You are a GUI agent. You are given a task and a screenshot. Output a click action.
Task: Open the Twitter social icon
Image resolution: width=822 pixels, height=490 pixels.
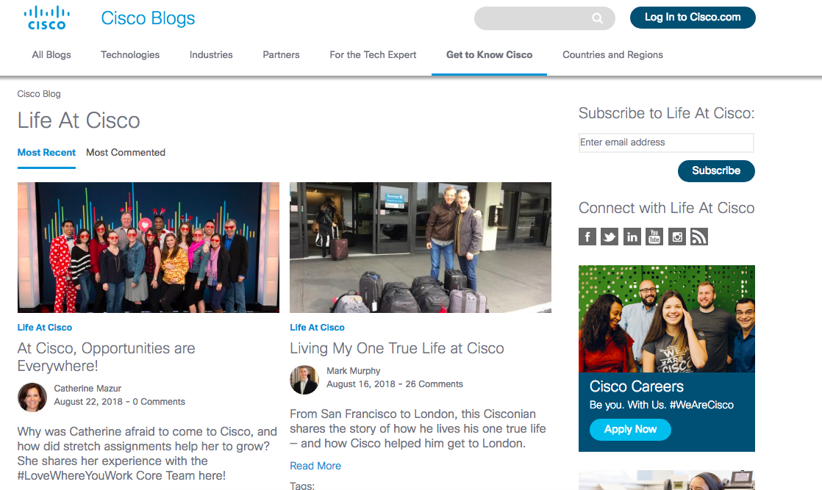tap(610, 237)
